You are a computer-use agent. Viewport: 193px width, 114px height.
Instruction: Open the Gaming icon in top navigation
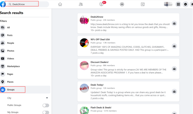click(x=143, y=4)
